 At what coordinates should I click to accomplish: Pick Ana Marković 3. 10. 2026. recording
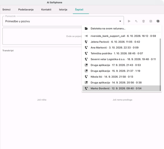click(x=121, y=47)
